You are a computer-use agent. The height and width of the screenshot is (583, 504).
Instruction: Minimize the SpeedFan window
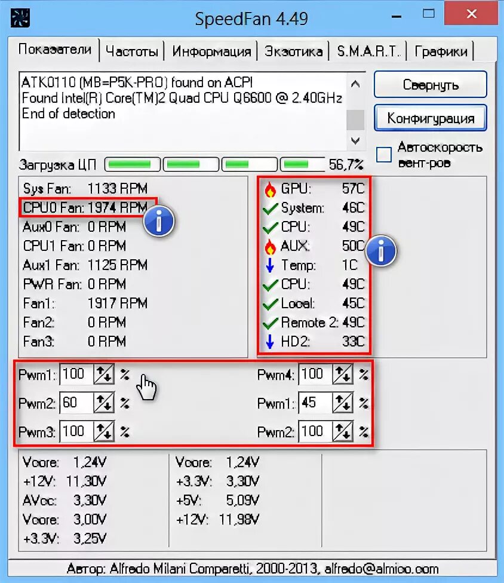(397, 16)
